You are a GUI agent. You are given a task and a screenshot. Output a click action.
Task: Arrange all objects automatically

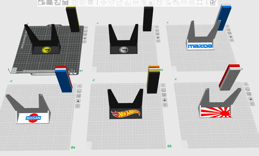coord(65,3)
